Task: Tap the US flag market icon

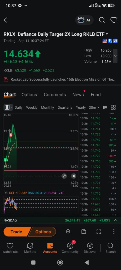Action: [x=104, y=41]
